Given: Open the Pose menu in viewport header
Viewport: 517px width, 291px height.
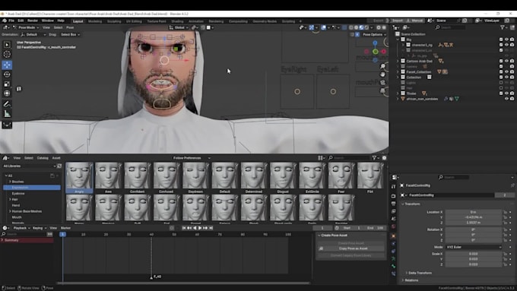Looking at the screenshot, I should pyautogui.click(x=70, y=27).
